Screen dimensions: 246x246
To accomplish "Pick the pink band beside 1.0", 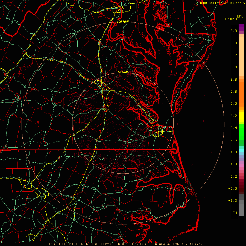I will click(x=241, y=166).
